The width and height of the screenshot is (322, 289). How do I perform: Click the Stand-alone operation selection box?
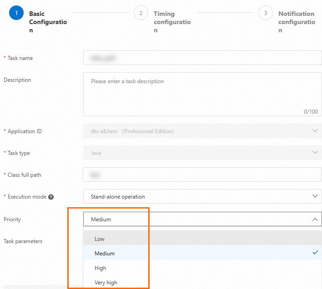196,197
